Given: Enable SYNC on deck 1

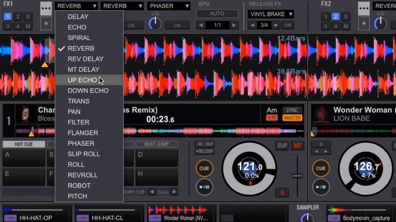Looking at the screenshot, I should tap(292, 110).
